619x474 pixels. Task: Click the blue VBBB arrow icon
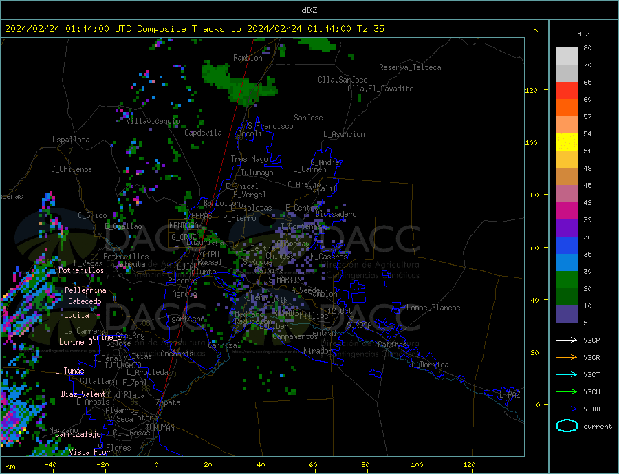[x=567, y=409]
